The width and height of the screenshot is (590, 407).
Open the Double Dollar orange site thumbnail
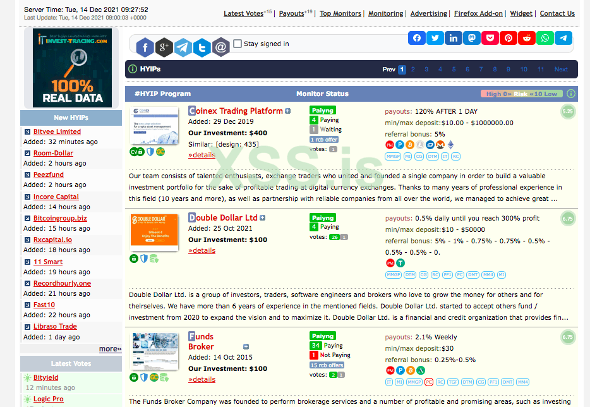click(x=154, y=233)
